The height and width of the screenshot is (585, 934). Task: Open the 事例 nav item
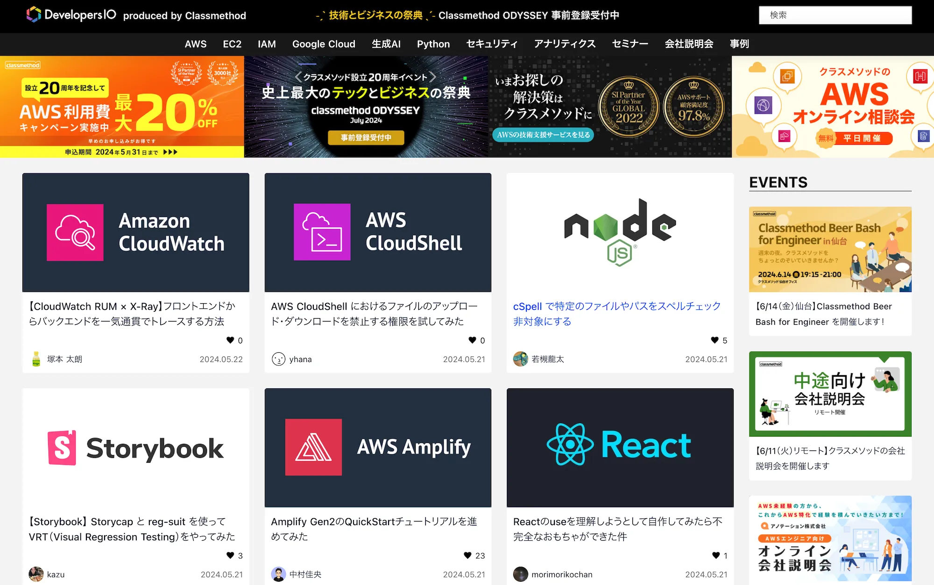pyautogui.click(x=739, y=44)
